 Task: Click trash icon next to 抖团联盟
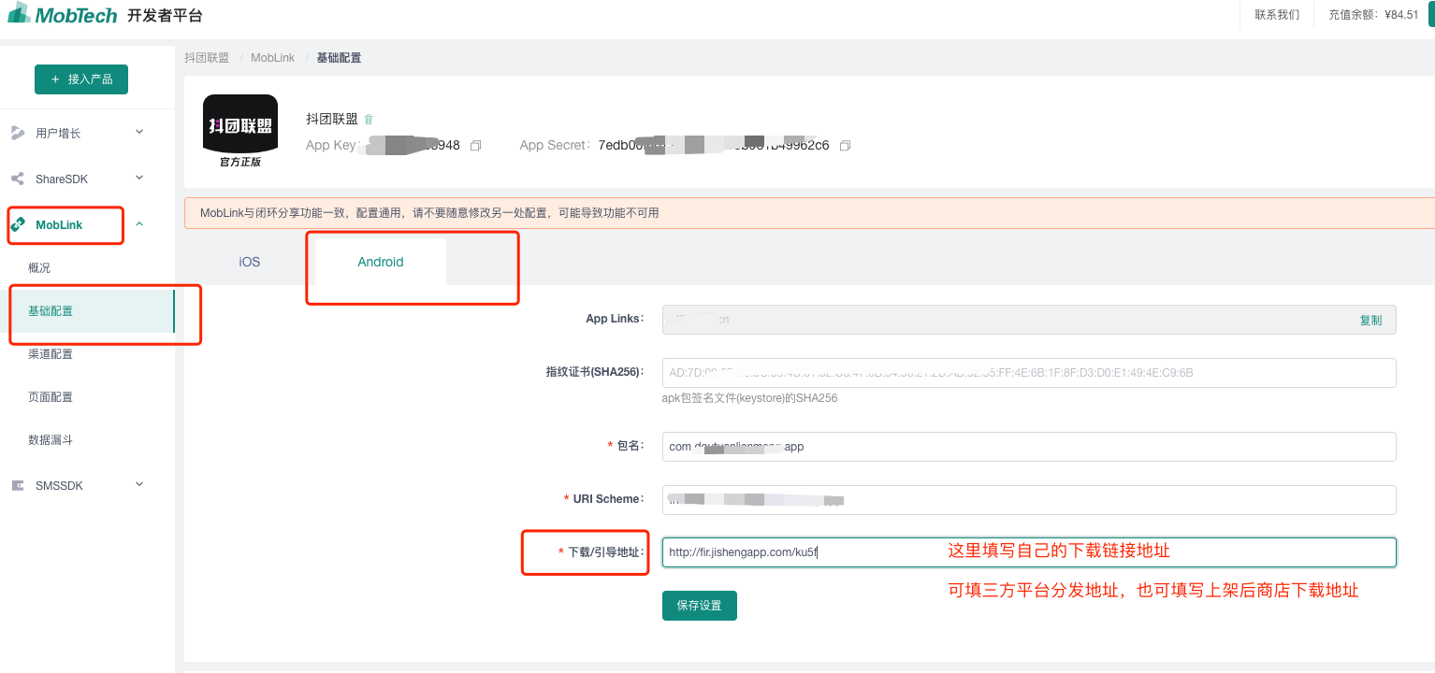[369, 119]
